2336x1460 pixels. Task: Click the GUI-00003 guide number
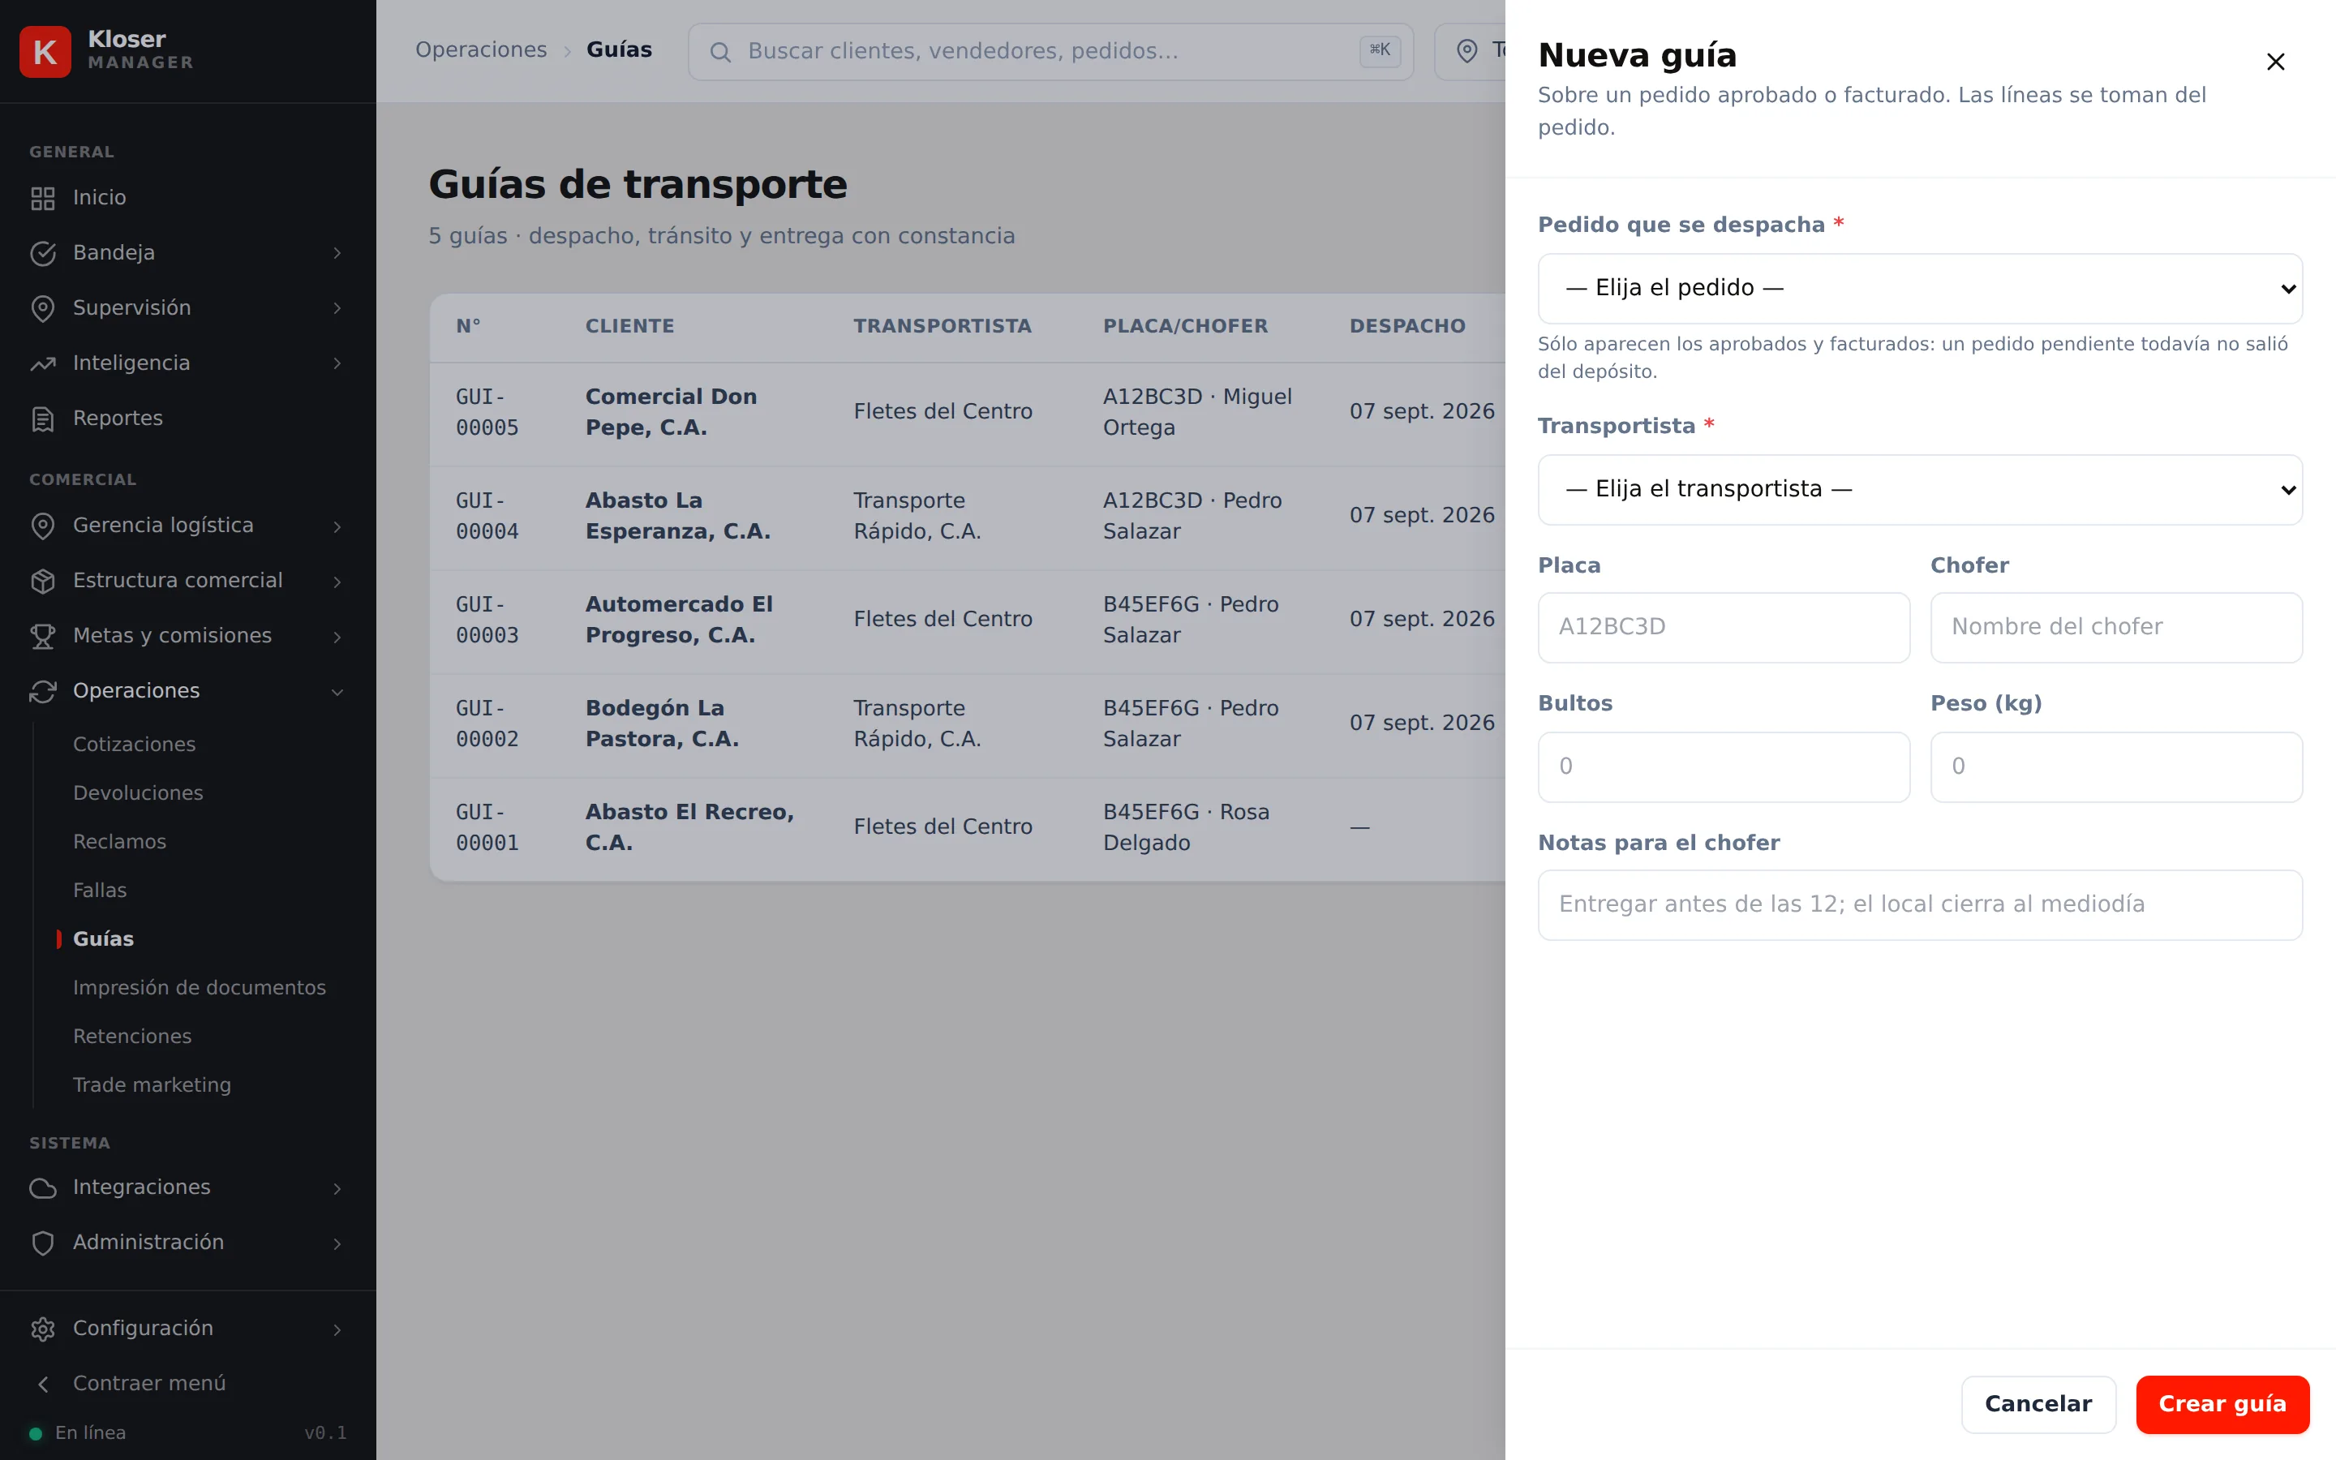tap(487, 620)
